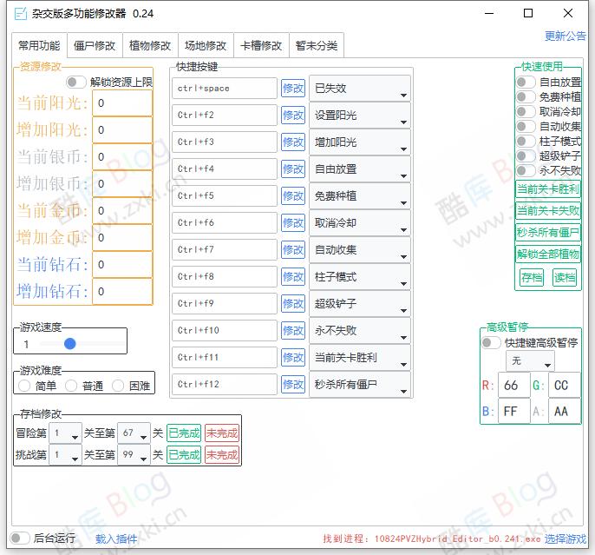Image resolution: width=595 pixels, height=555 pixels.
Task: Click the 当前阳光 value field
Action: coord(122,103)
